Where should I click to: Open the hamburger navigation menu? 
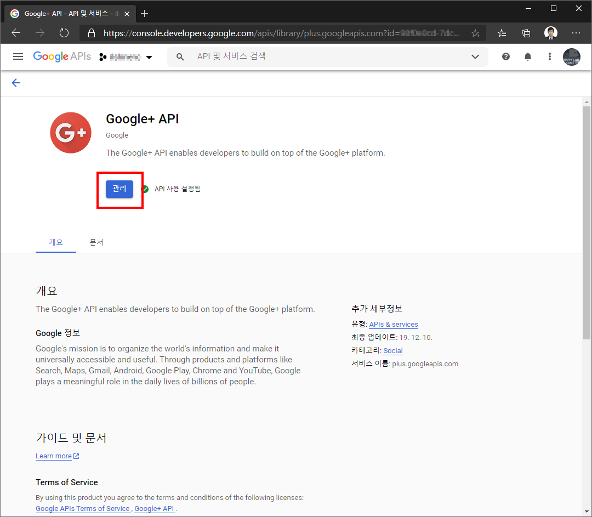coord(18,56)
